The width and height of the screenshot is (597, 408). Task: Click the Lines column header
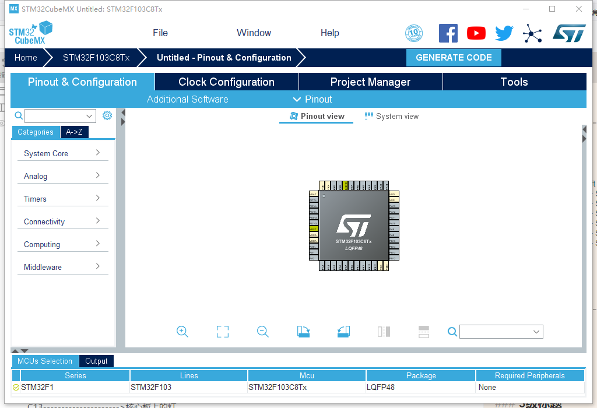(189, 375)
